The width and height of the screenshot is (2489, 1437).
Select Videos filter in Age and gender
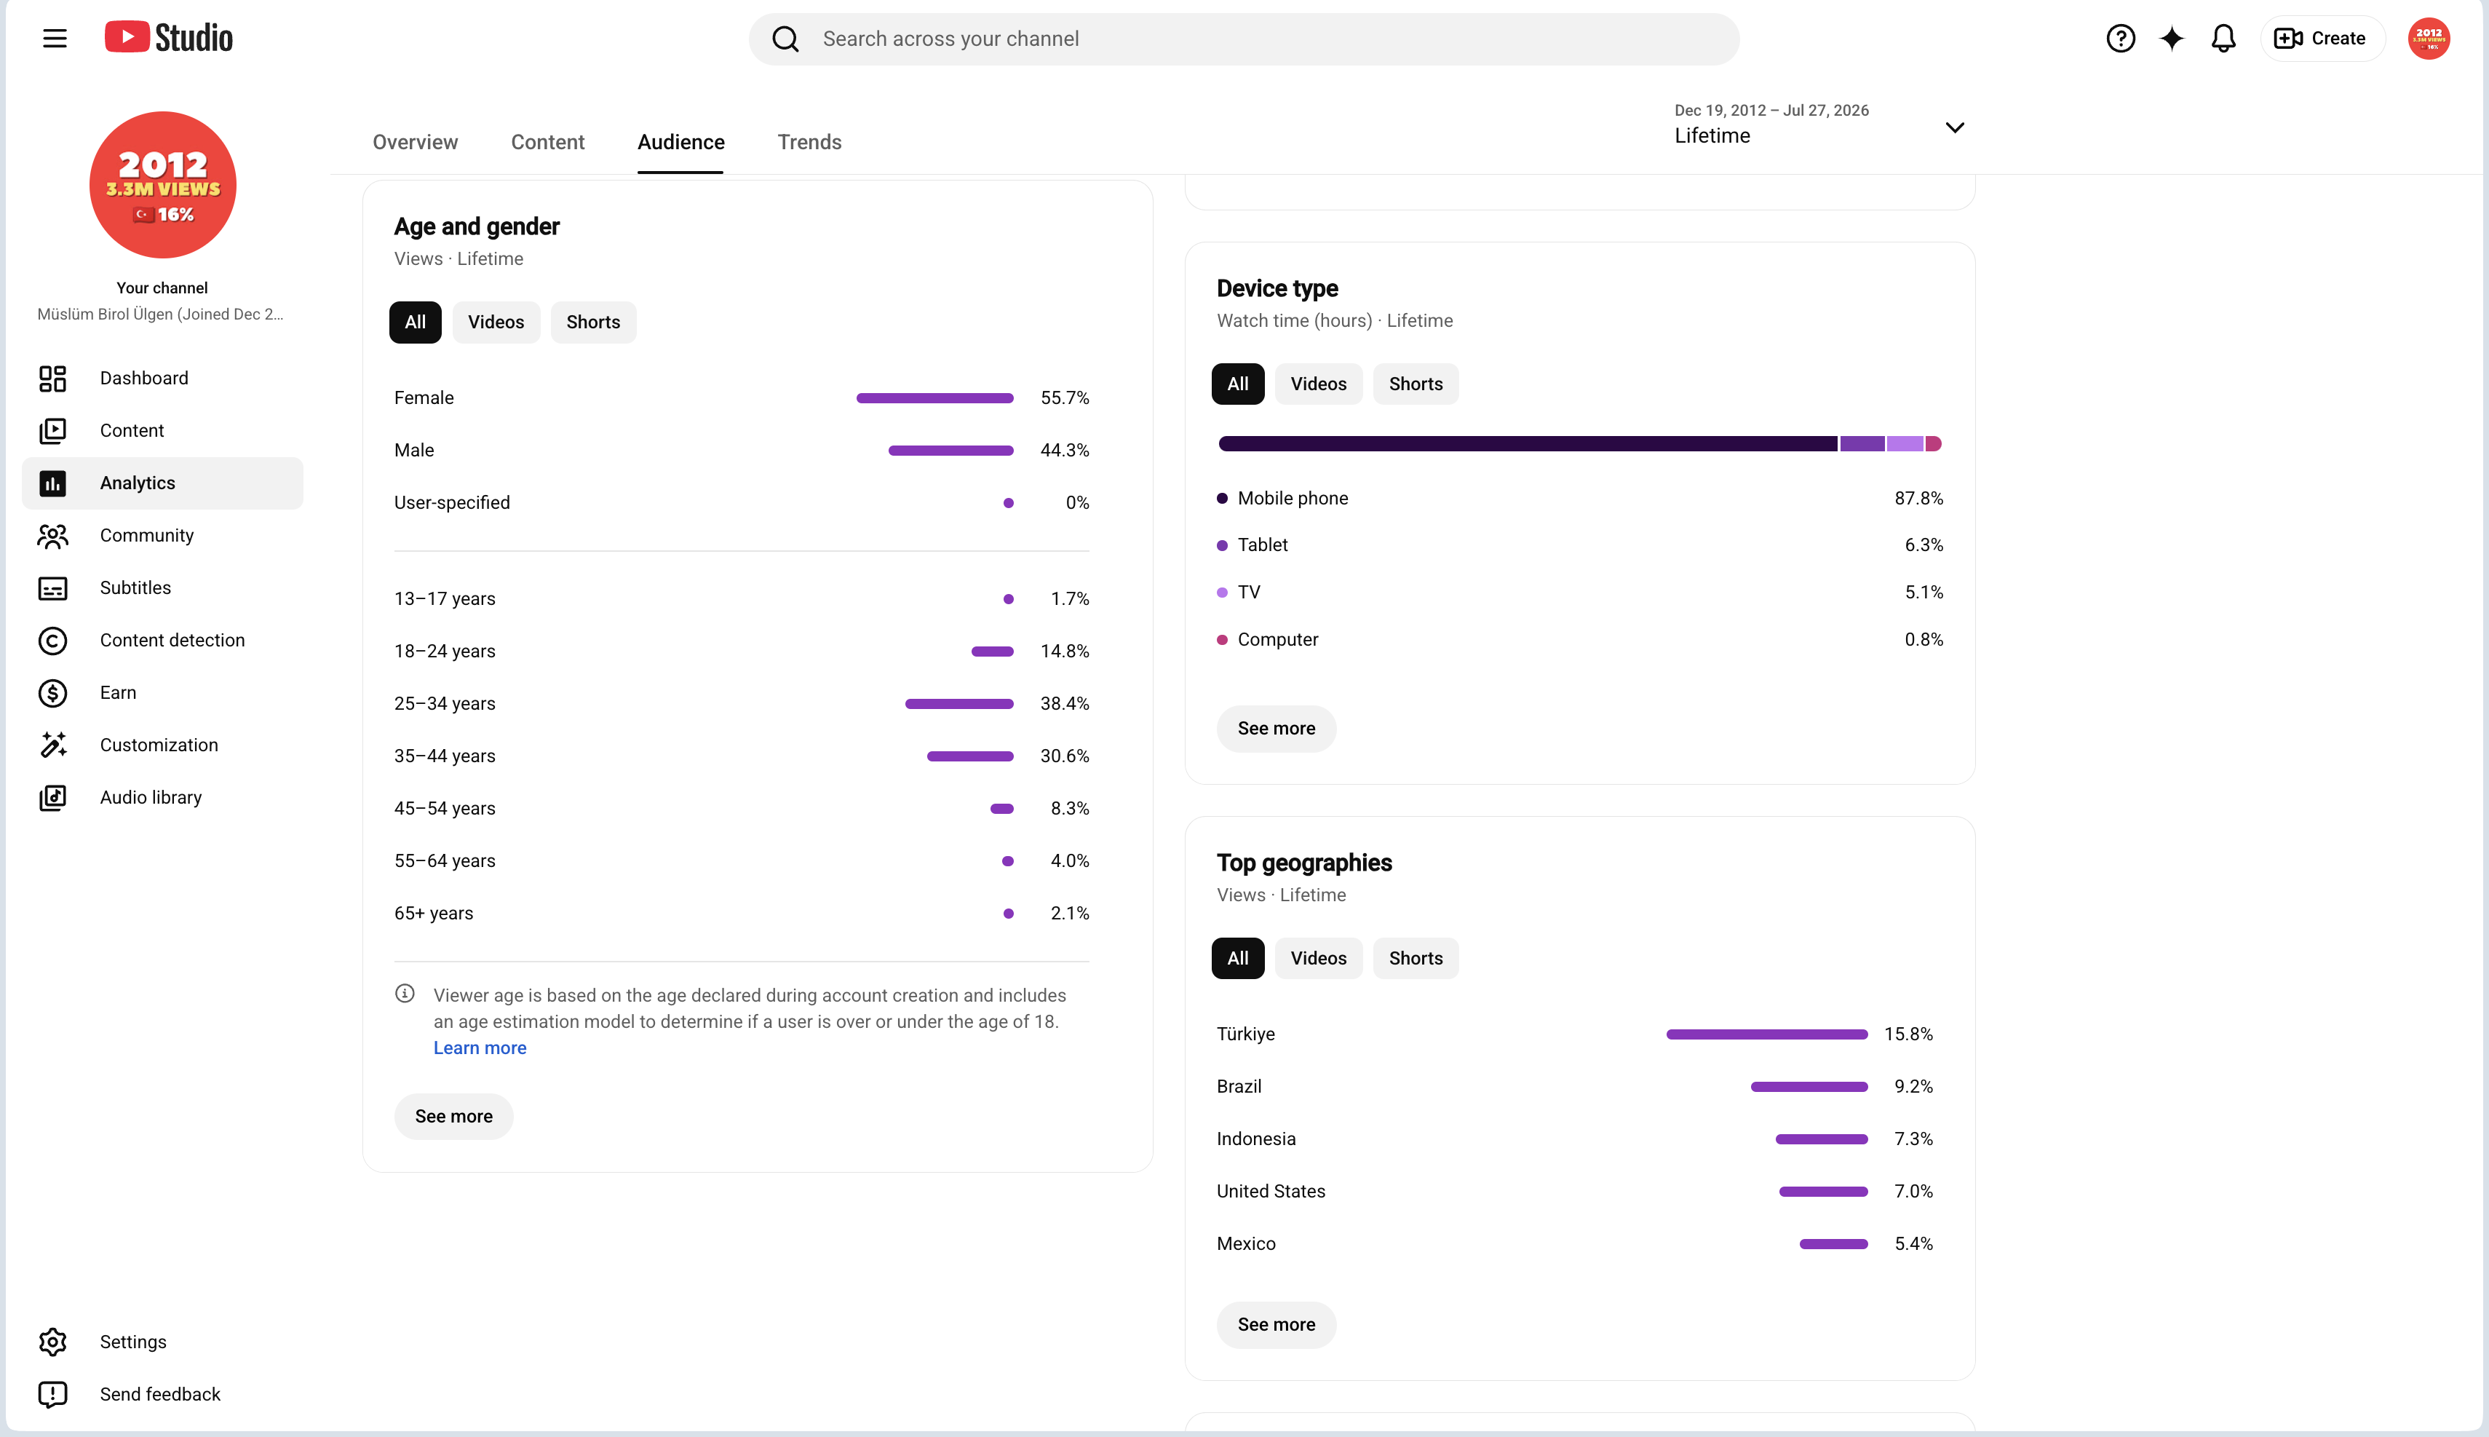496,322
